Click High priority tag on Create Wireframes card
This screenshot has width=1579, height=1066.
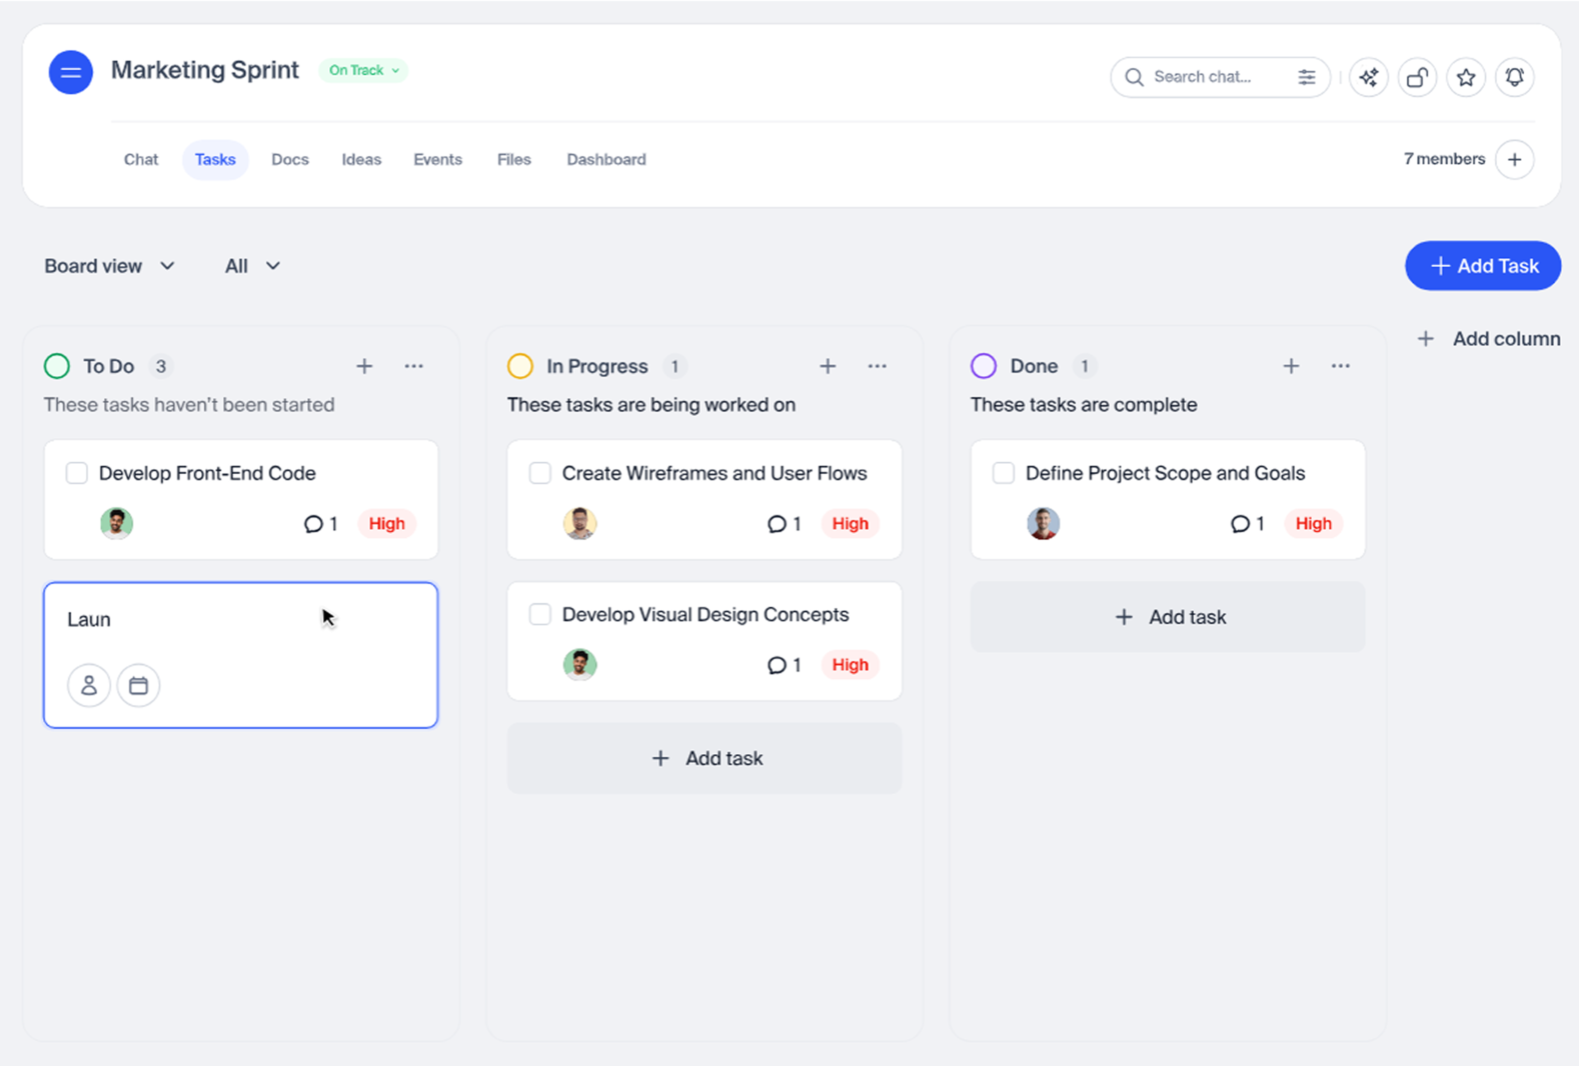tap(851, 524)
